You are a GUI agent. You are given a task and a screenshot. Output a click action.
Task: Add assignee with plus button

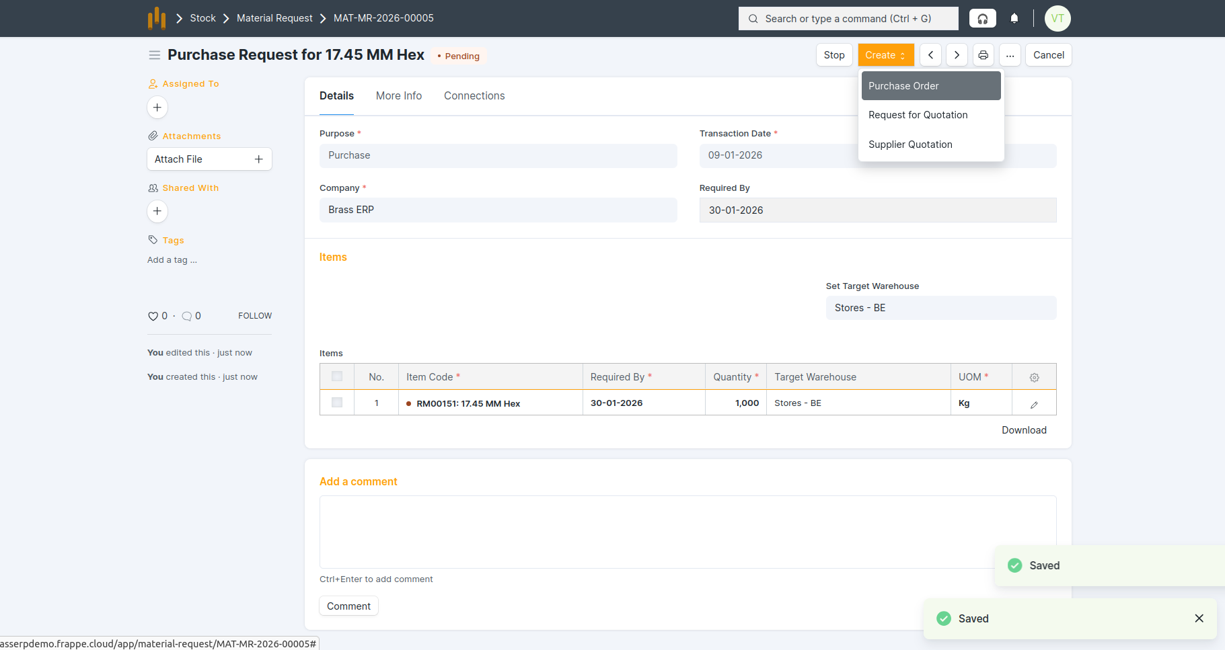157,108
